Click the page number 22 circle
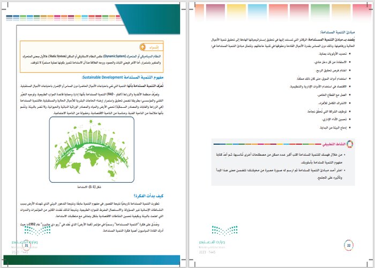Image resolution: width=375 pixels, height=268 pixels. [x=349, y=245]
